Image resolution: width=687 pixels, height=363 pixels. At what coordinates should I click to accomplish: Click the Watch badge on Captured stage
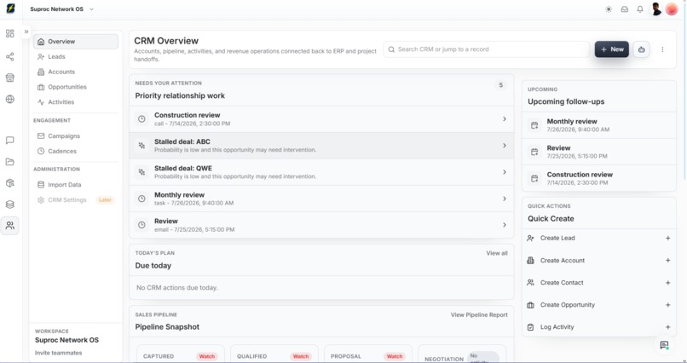[207, 356]
